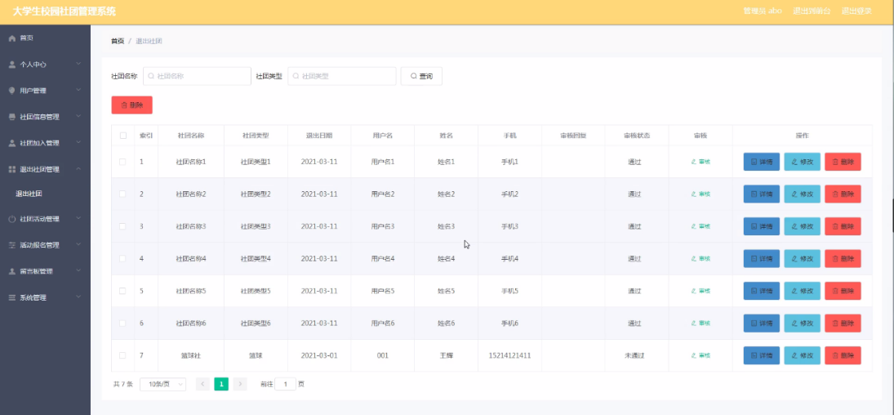The height and width of the screenshot is (415, 894).
Task: Click 删除 for row 6
Action: (843, 323)
